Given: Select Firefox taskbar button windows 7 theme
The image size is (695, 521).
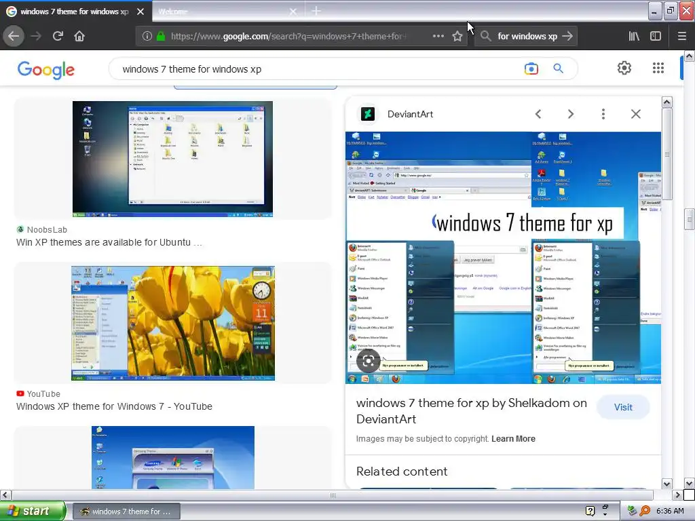Looking at the screenshot, I should pyautogui.click(x=126, y=512).
